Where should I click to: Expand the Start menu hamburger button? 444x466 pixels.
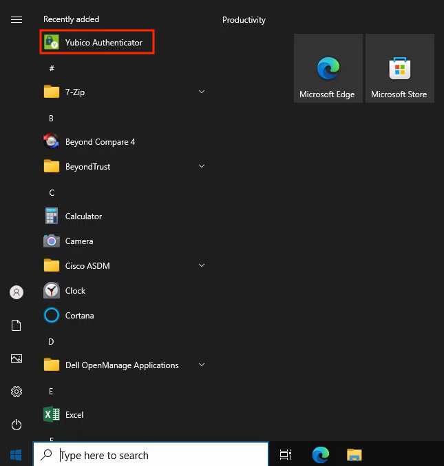click(x=17, y=19)
